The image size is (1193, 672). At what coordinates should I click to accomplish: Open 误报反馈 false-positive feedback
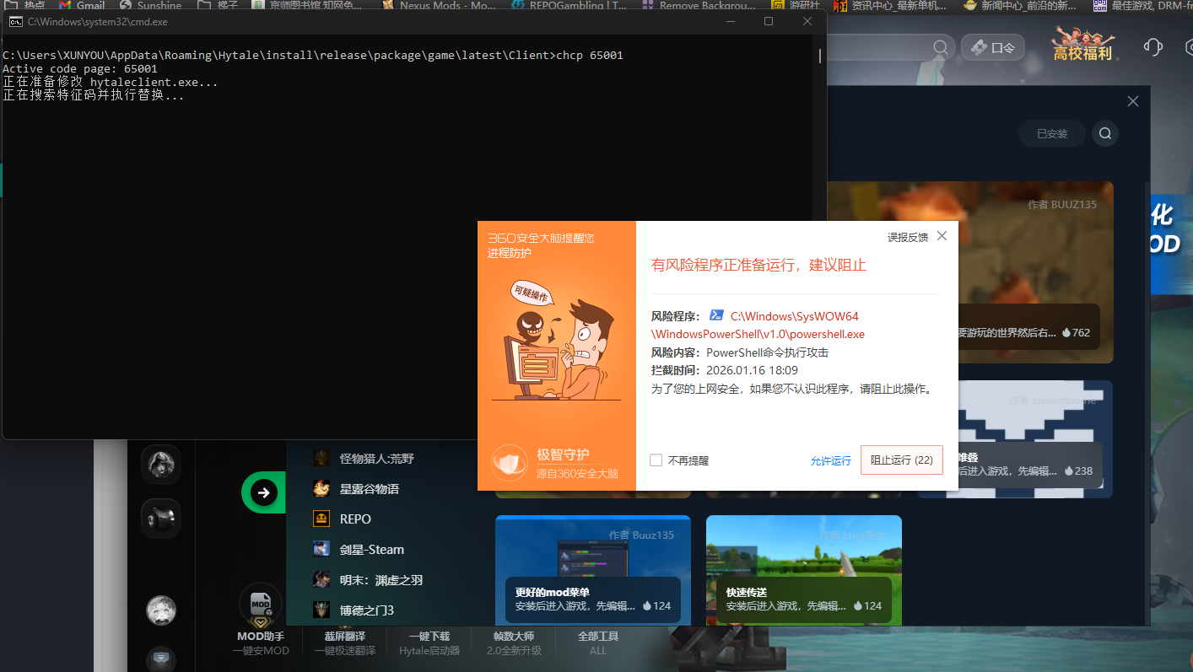tap(907, 237)
